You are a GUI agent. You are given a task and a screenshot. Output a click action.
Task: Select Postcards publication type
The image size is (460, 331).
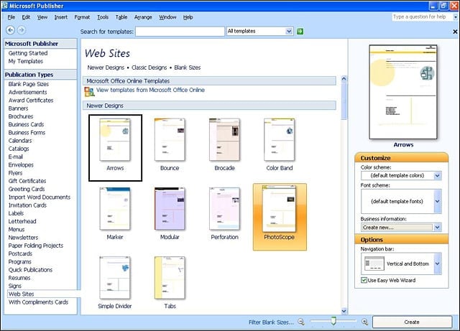(x=20, y=253)
